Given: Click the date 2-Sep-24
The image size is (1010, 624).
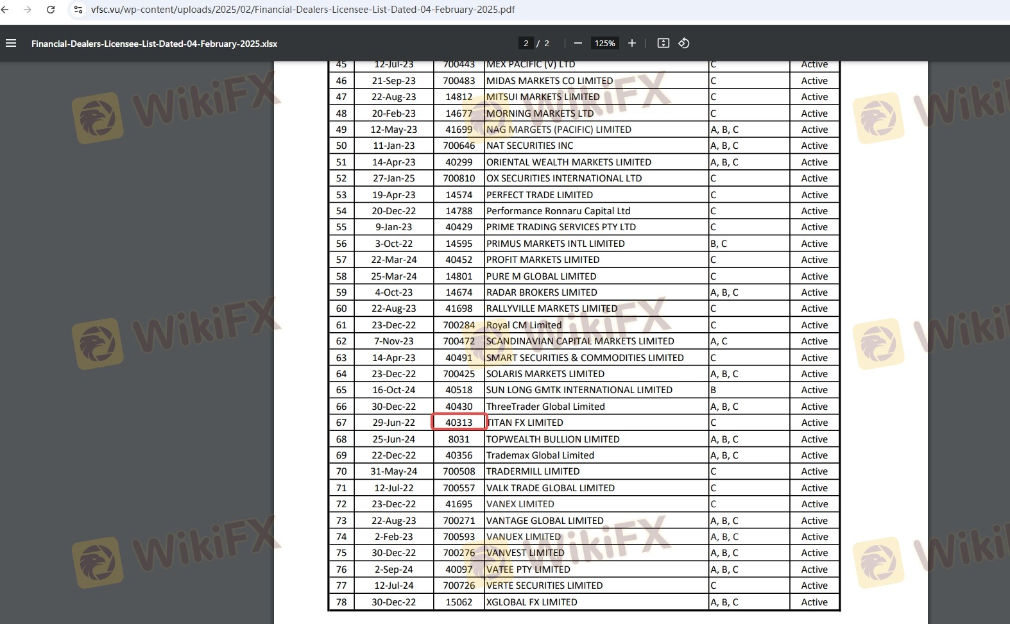Looking at the screenshot, I should [394, 569].
